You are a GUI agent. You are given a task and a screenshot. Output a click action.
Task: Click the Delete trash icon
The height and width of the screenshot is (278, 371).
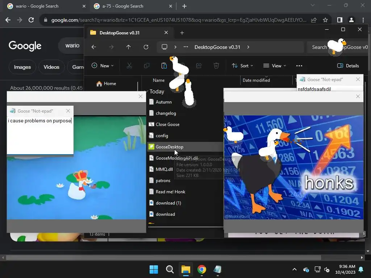pos(216,66)
